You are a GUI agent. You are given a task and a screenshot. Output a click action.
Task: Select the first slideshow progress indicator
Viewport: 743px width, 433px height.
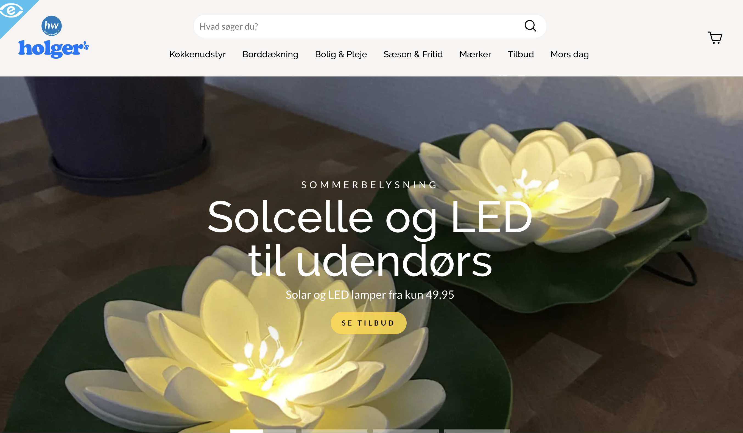[263, 431]
